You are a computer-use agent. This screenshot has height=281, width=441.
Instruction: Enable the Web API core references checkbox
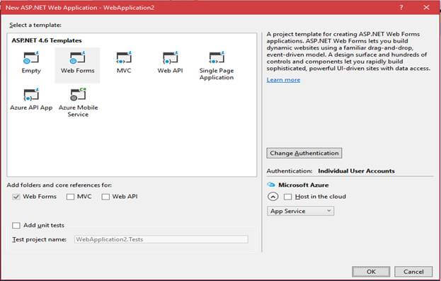click(x=105, y=197)
